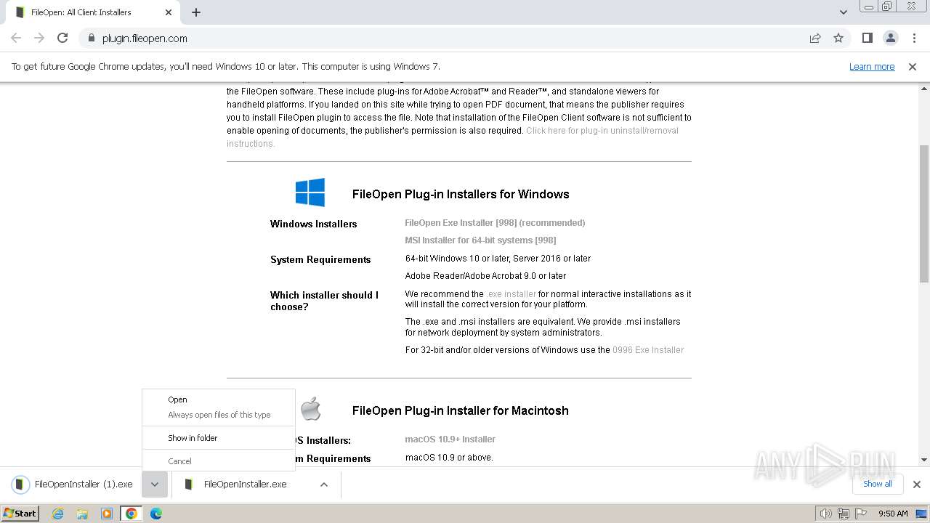Screen dimensions: 930x523
Task: Open the tab search chevron
Action: click(843, 12)
